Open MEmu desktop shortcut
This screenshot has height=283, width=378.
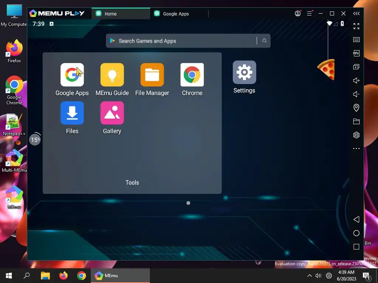14,198
